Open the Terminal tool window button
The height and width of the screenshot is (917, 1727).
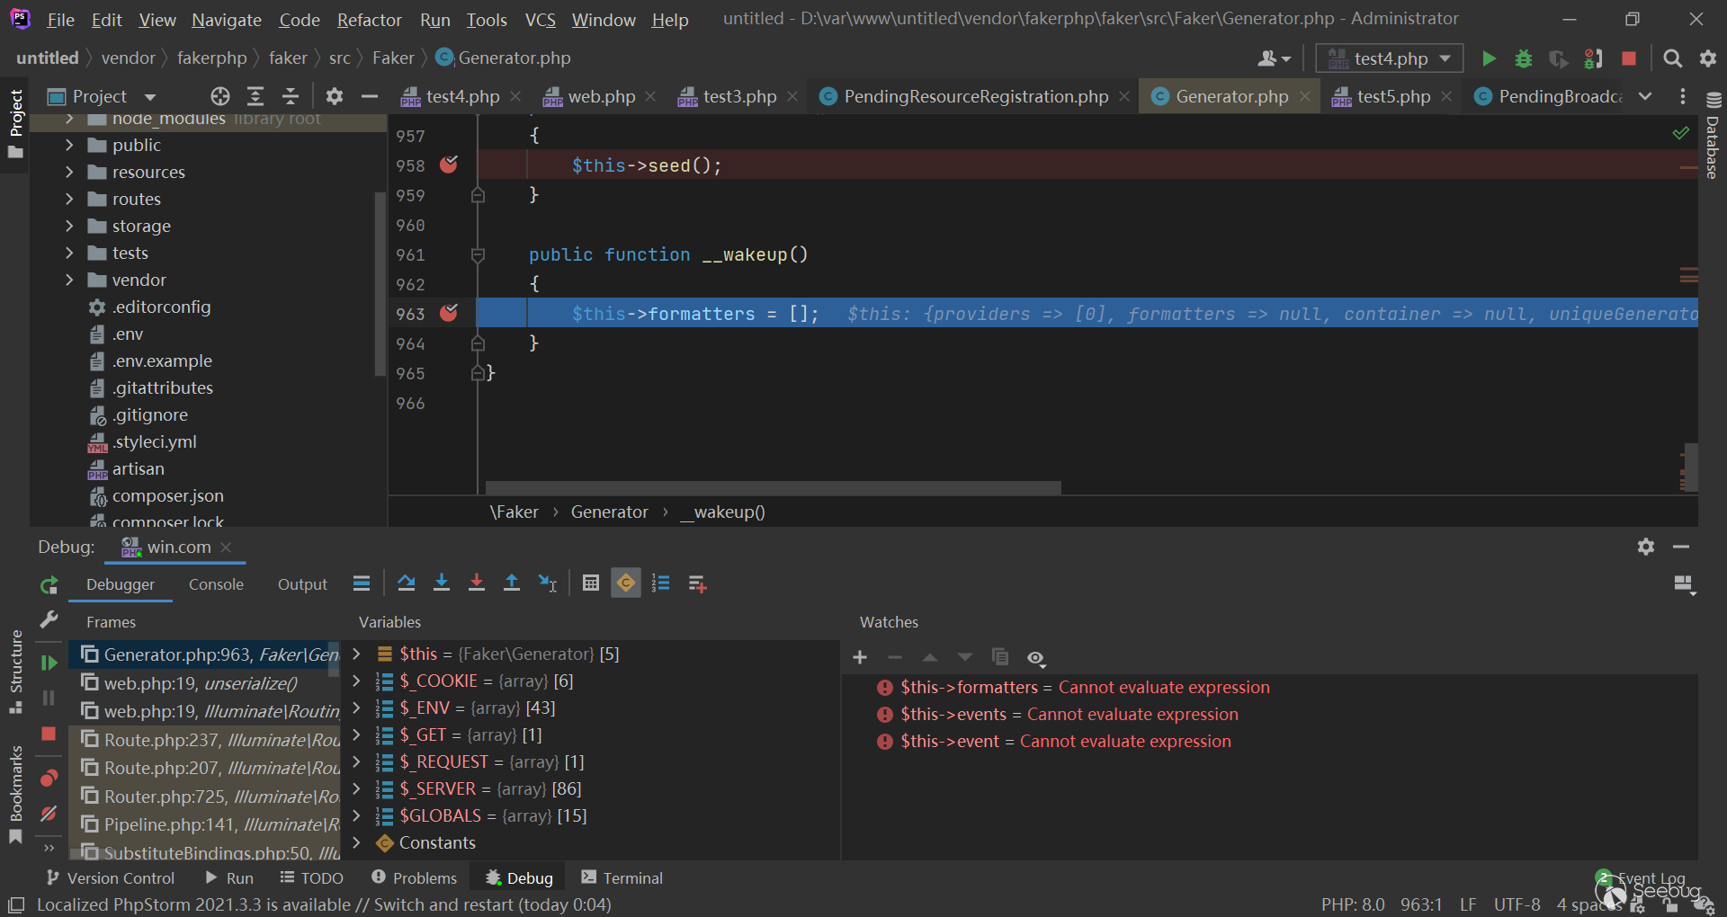click(622, 877)
